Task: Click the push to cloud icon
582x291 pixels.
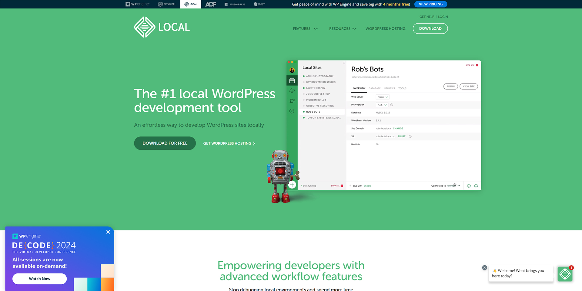Action: 476,186
